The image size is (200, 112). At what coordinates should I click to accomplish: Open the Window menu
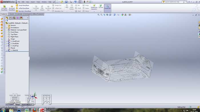click(44, 2)
